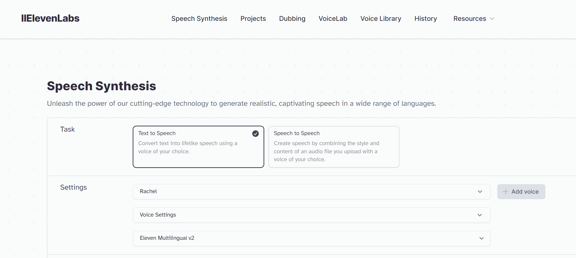Open the Dubbing section

pyautogui.click(x=292, y=18)
